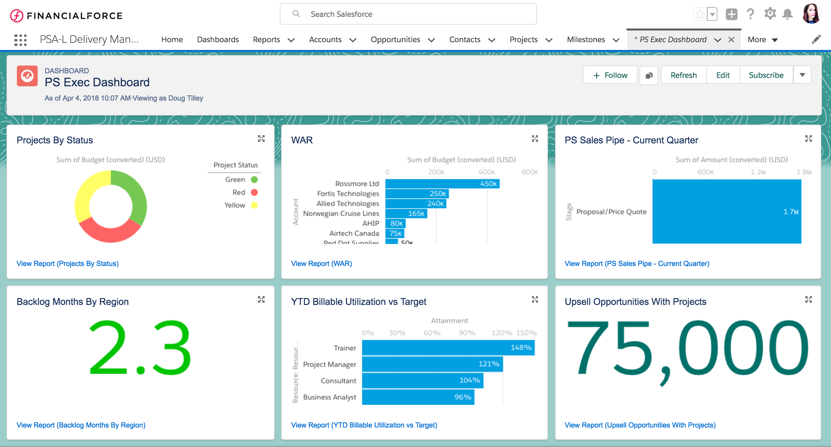This screenshot has height=447, width=831.
Task: Open the Accounts tab dropdown arrow
Action: (x=353, y=40)
